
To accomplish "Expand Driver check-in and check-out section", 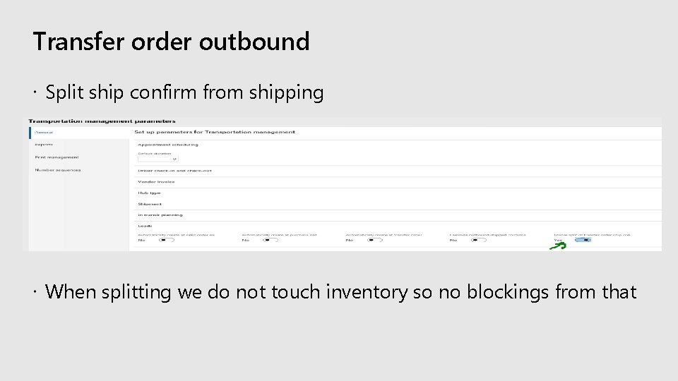I will [174, 170].
